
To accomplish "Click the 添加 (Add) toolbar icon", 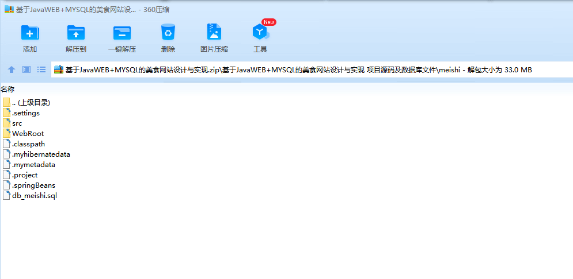I will (30, 32).
